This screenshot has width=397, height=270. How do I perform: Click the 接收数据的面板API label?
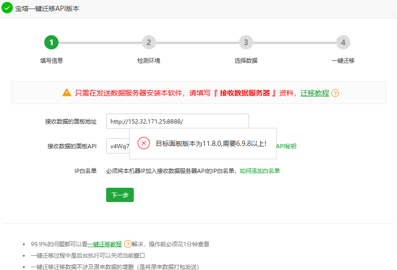[x=72, y=146]
